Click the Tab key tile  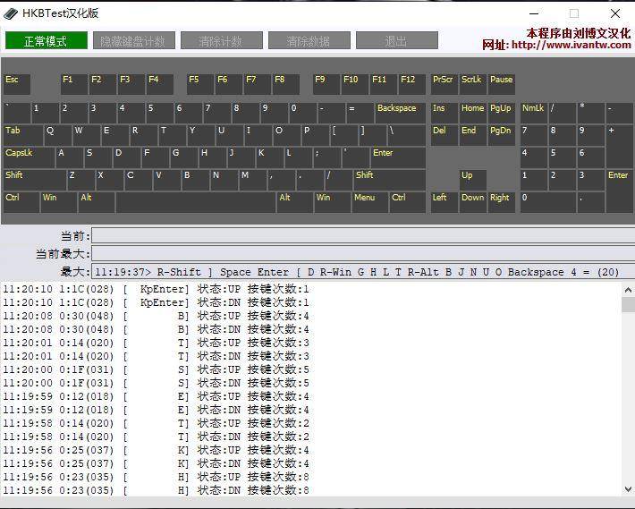pyautogui.click(x=23, y=135)
